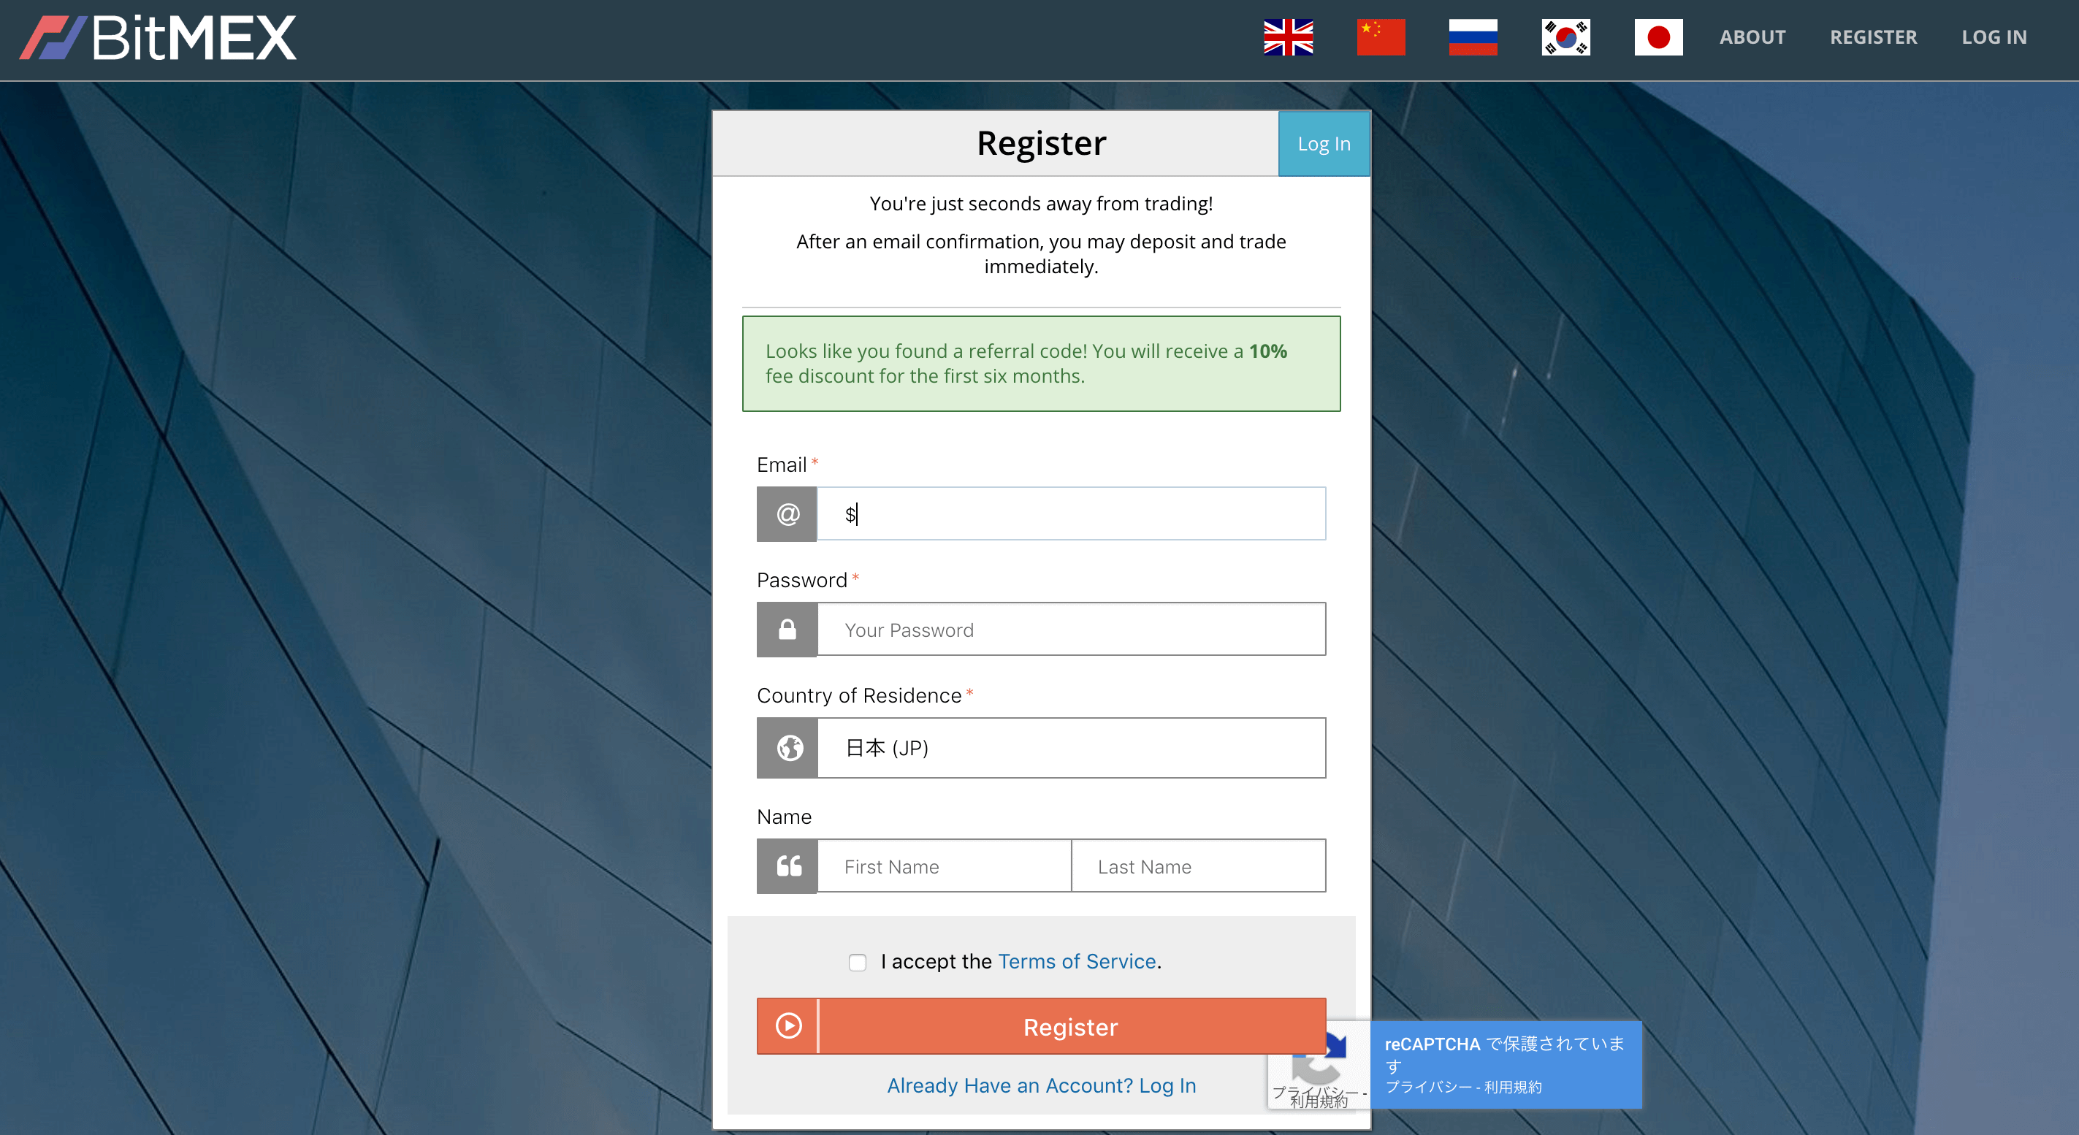Focus the First Name field
This screenshot has width=2079, height=1135.
[x=945, y=866]
